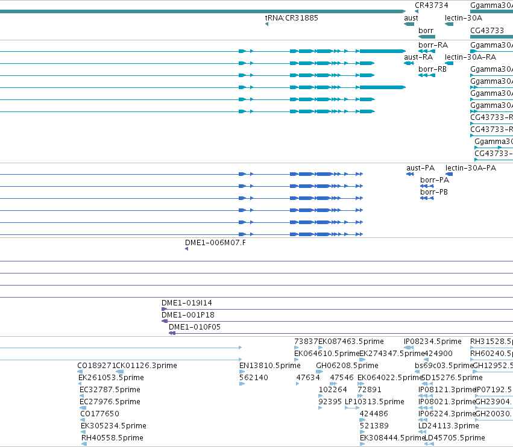Select the EK064022.5prime EST label
The width and height of the screenshot is (513, 447).
pyautogui.click(x=390, y=378)
